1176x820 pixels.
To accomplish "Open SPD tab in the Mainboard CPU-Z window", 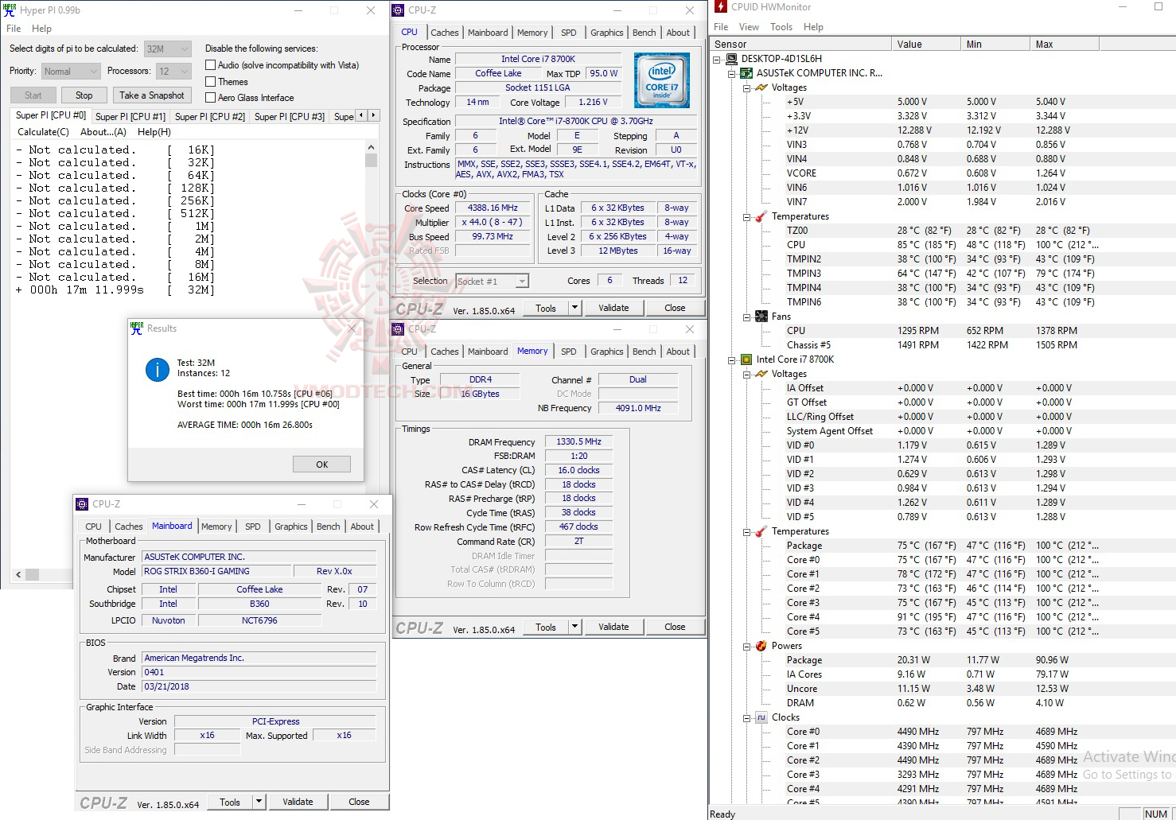I will pyautogui.click(x=253, y=527).
